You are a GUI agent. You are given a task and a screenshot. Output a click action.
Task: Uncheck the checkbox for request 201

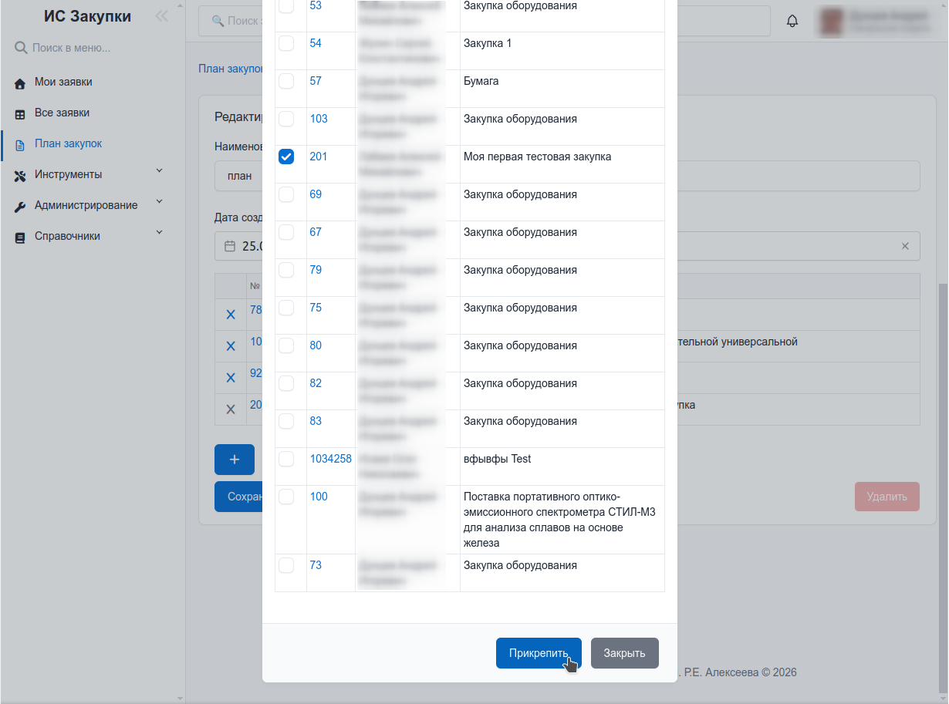[x=286, y=157]
